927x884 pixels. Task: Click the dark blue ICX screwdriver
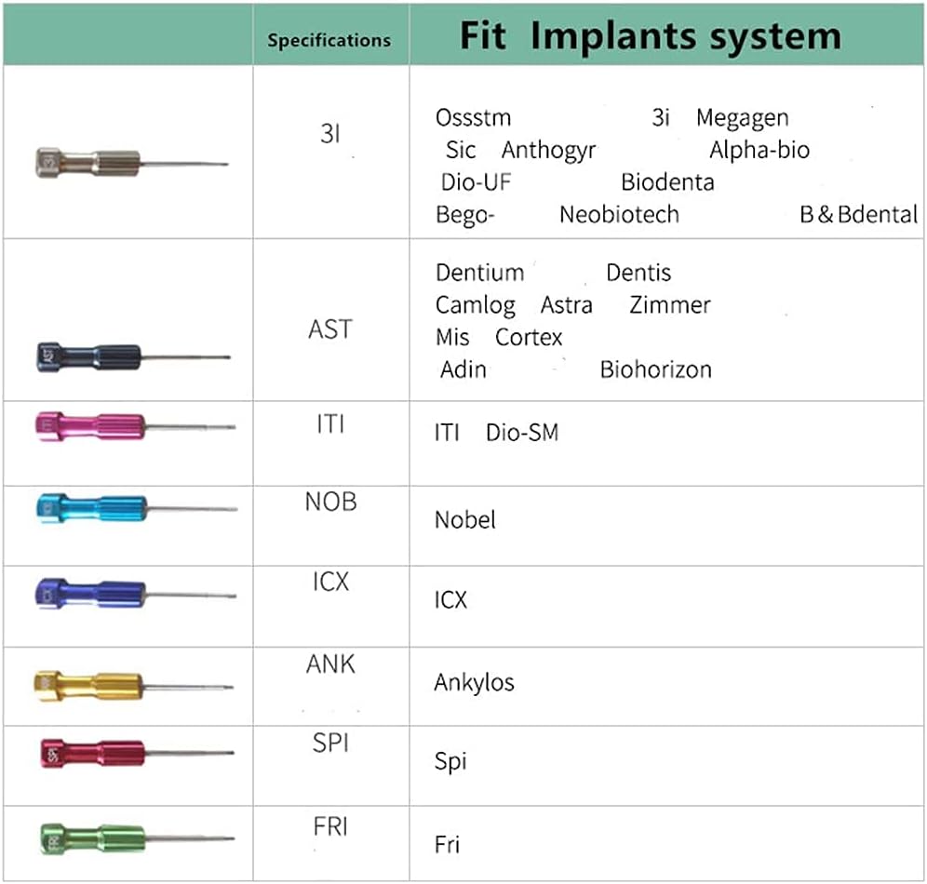[134, 594]
